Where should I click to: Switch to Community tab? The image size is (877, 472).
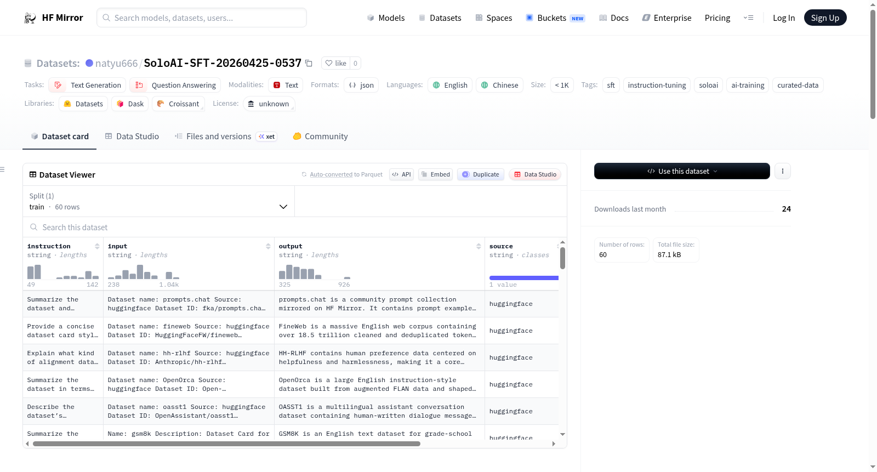[321, 137]
